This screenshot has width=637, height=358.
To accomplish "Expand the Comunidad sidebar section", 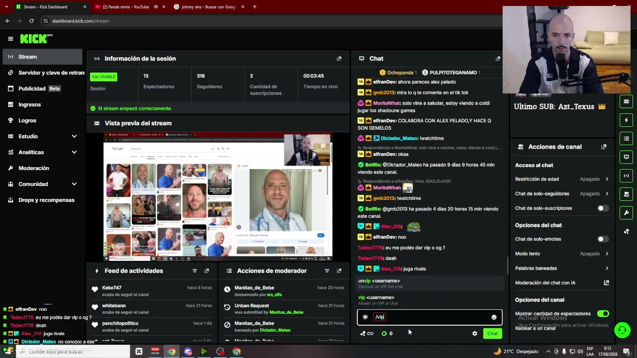I will coord(74,184).
